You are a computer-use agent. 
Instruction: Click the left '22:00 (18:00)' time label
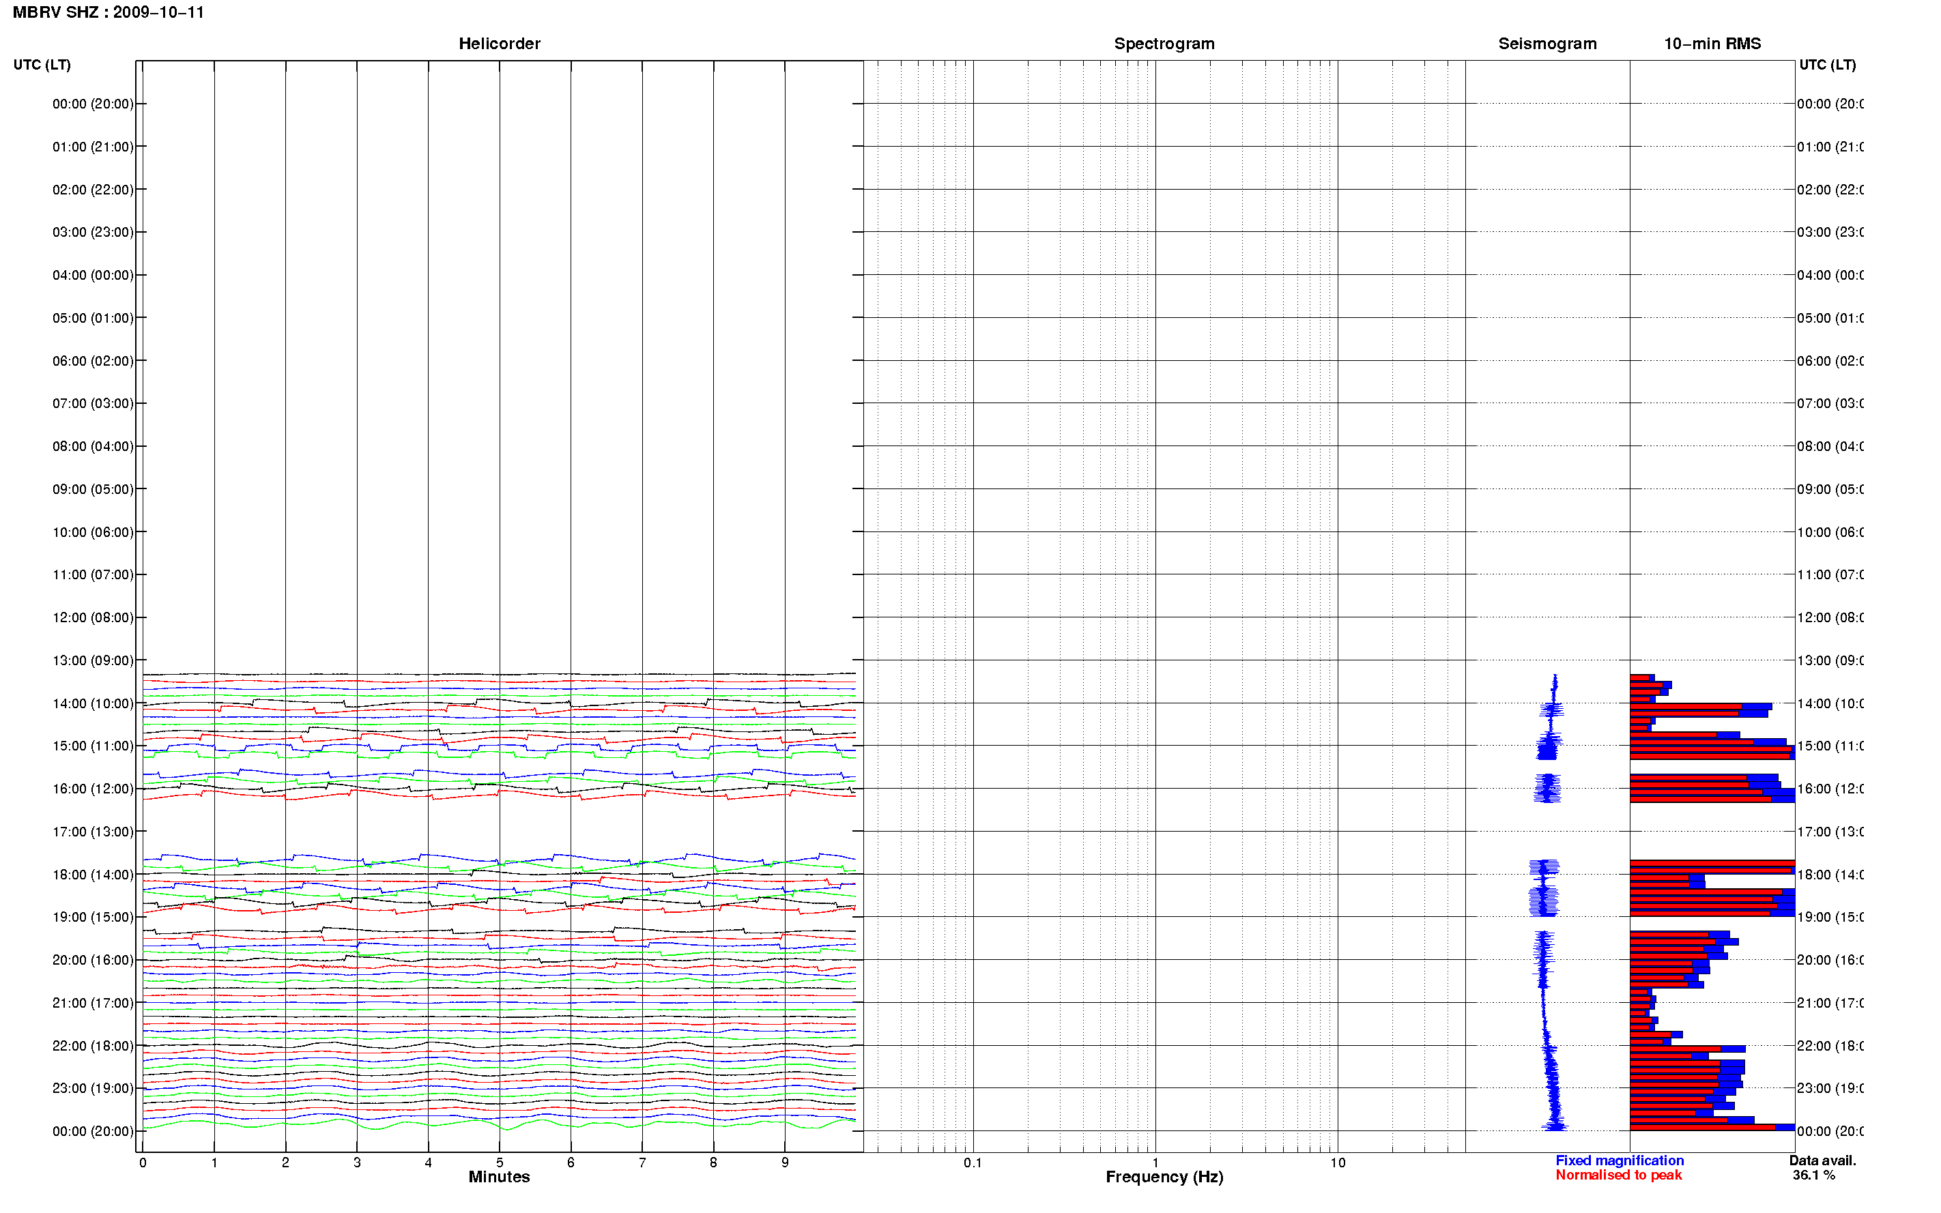(93, 1046)
